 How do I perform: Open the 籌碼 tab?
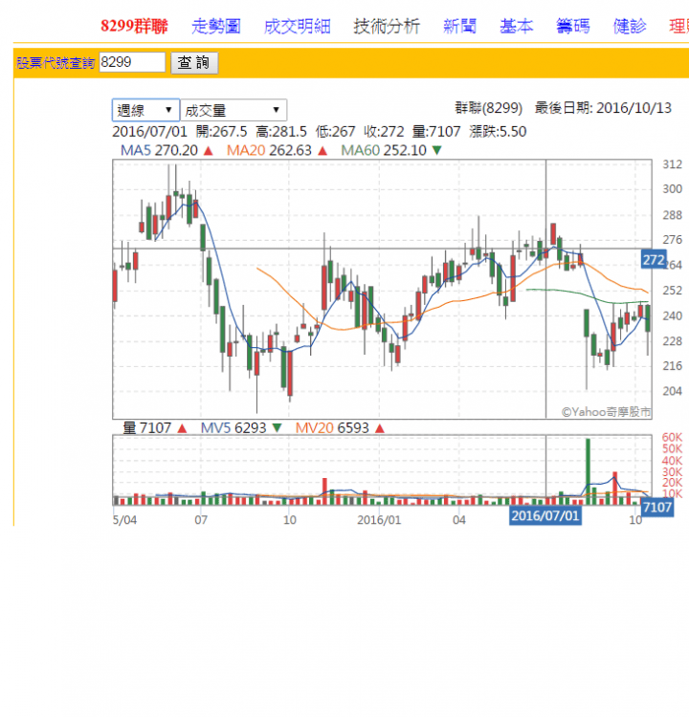(572, 26)
